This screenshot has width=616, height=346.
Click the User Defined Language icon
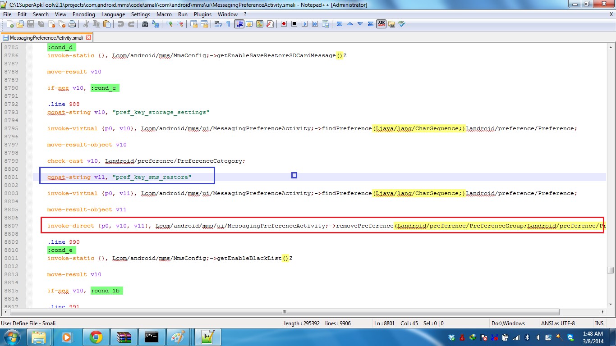[249, 24]
